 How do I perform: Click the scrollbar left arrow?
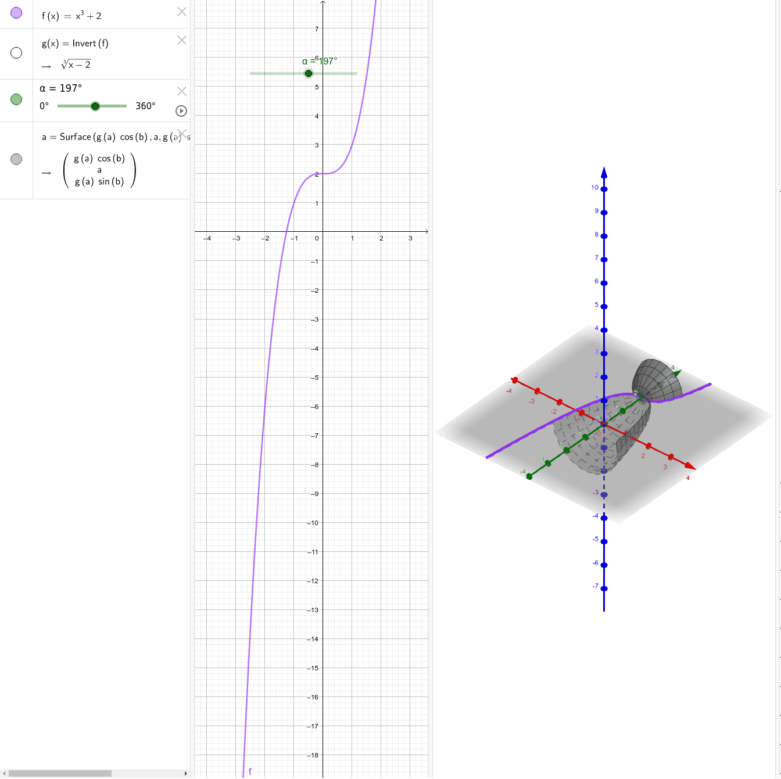(3, 773)
